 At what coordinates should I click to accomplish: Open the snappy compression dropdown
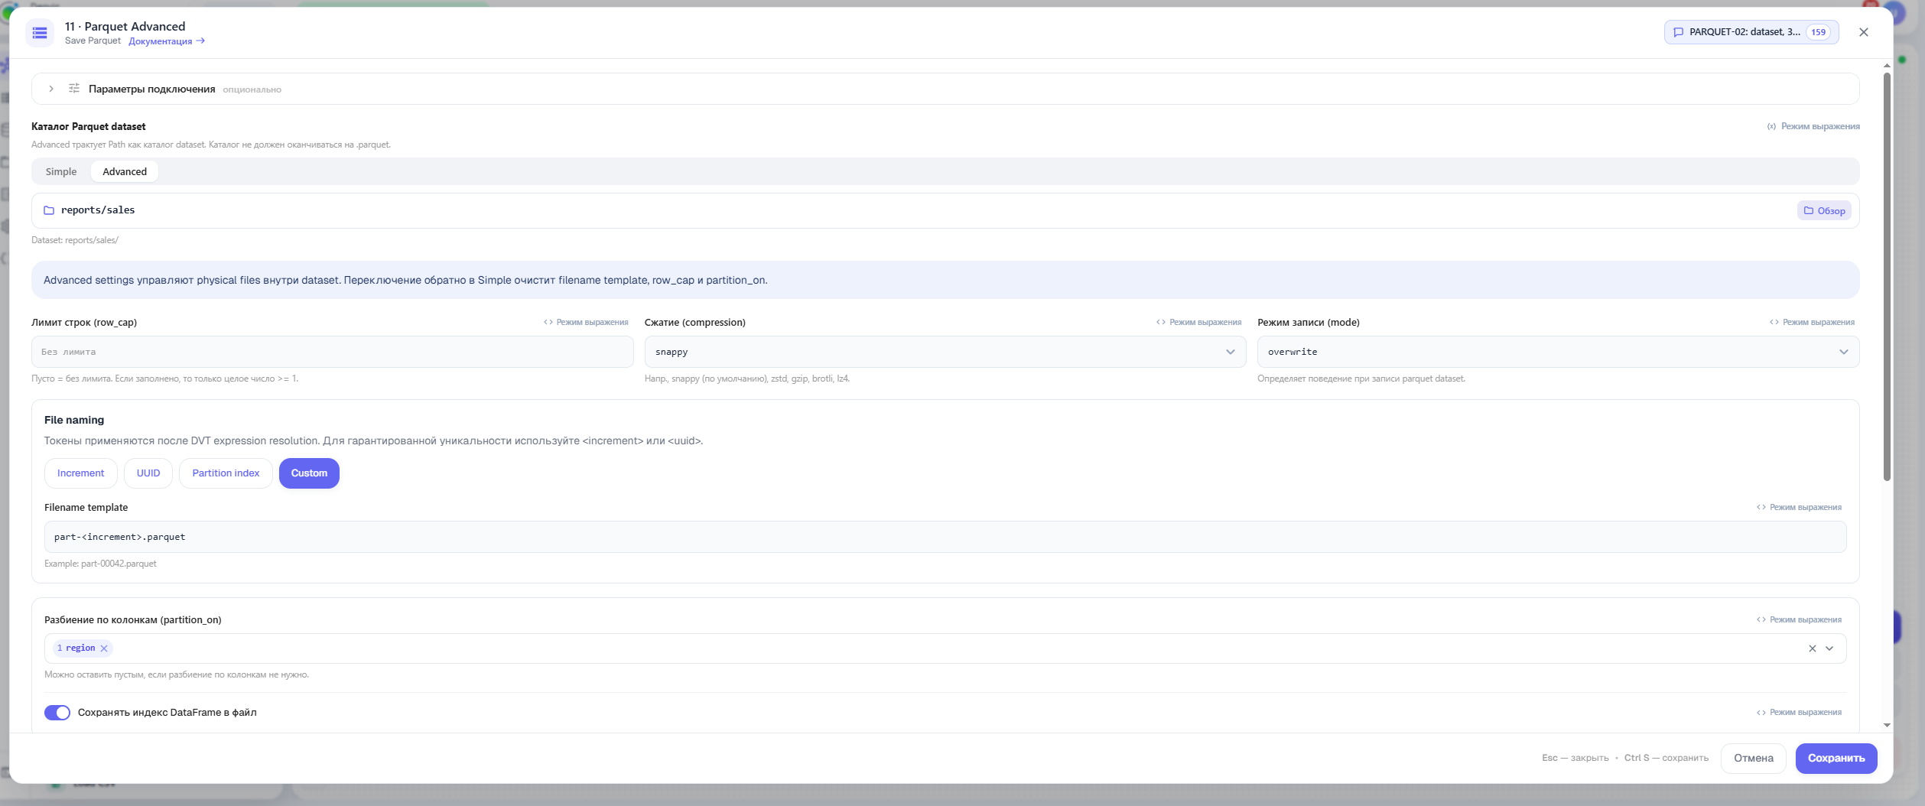tap(945, 352)
